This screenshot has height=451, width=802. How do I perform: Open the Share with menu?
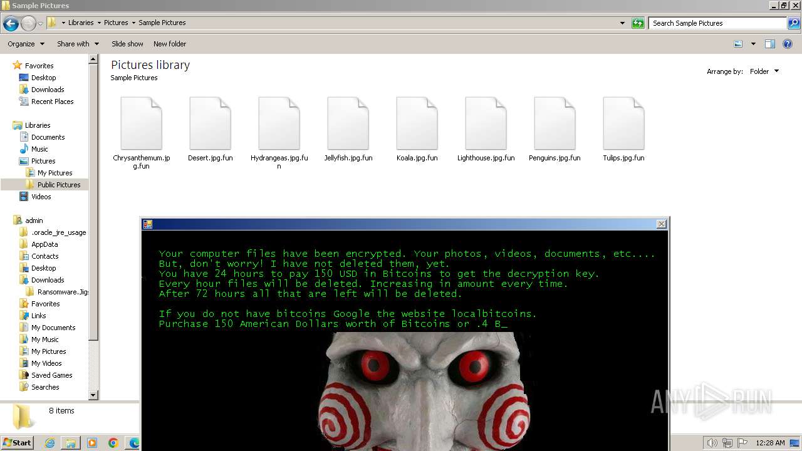click(78, 44)
